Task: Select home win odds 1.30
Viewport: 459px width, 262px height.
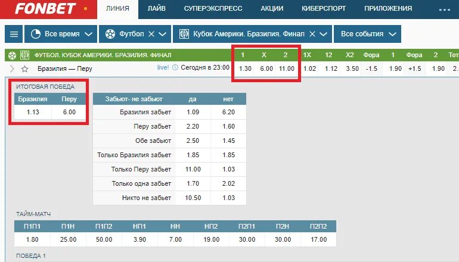Action: [245, 68]
